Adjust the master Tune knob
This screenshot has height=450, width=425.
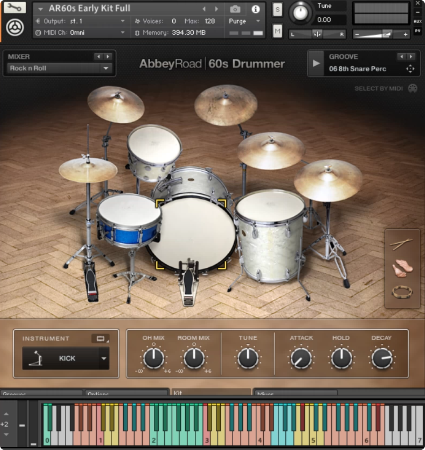click(300, 13)
